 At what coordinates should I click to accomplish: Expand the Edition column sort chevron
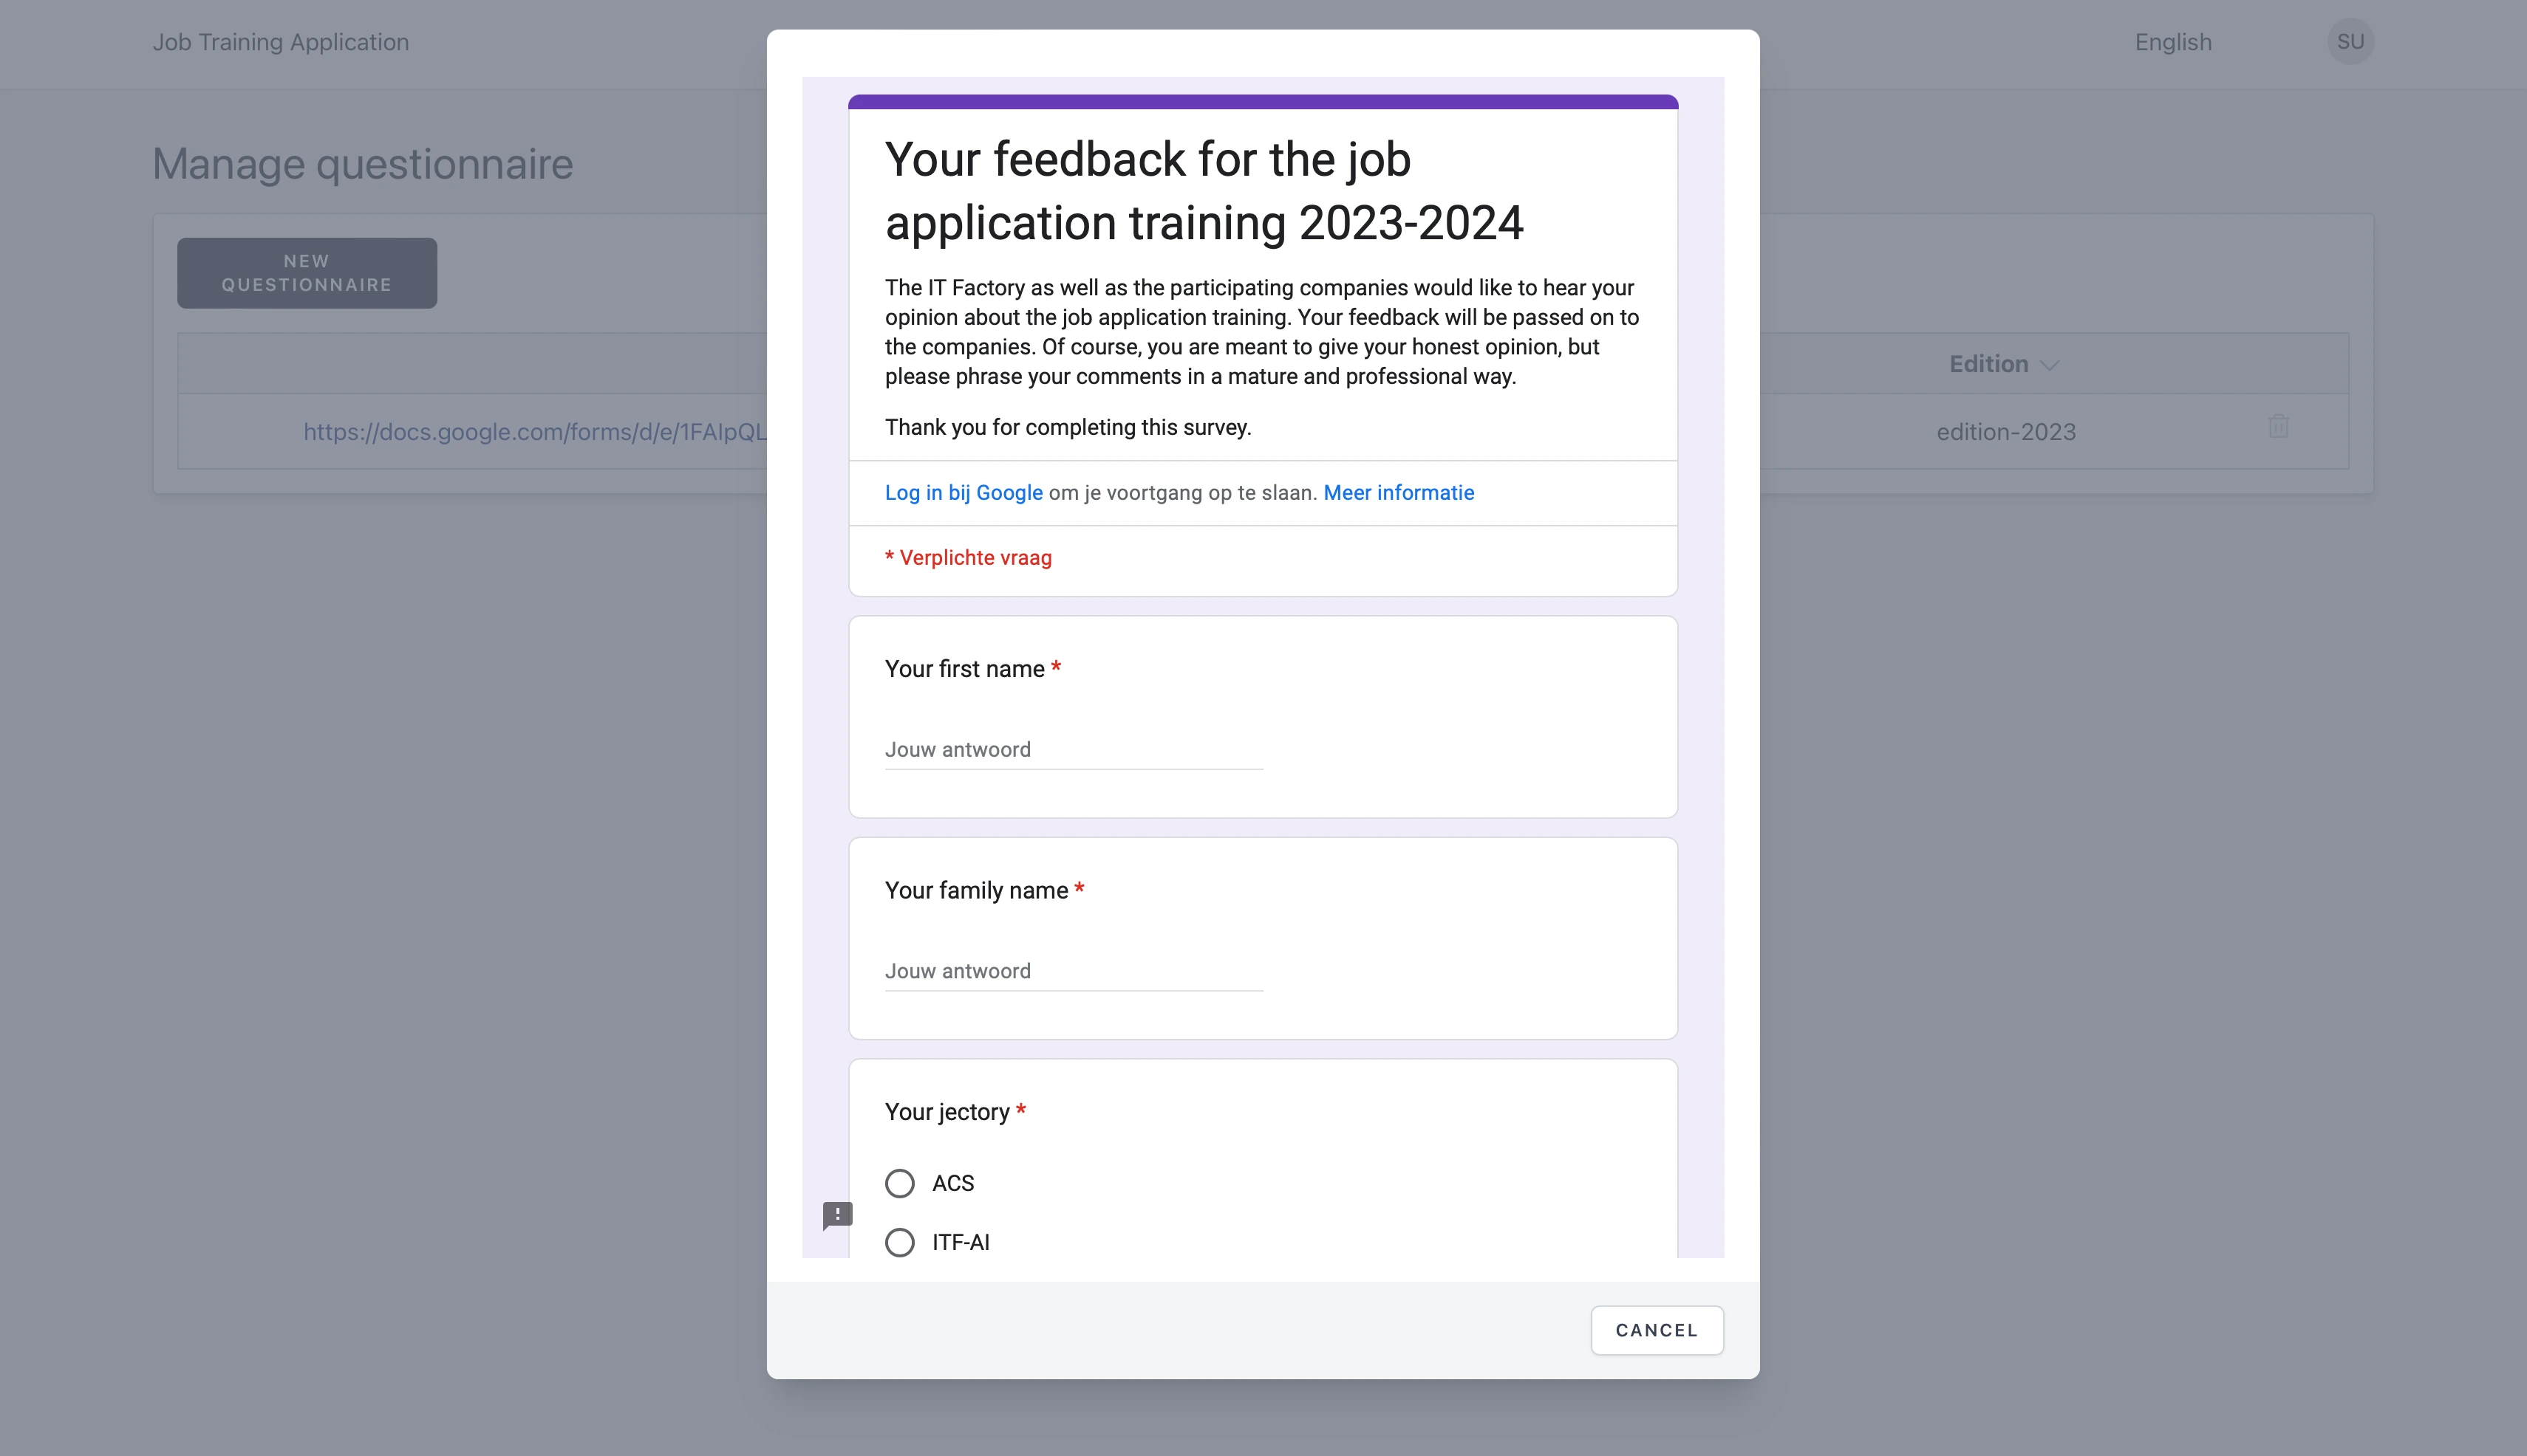[x=2050, y=365]
